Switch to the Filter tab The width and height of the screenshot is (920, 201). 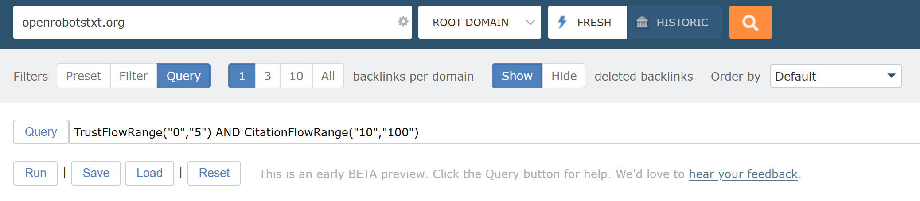(x=133, y=76)
